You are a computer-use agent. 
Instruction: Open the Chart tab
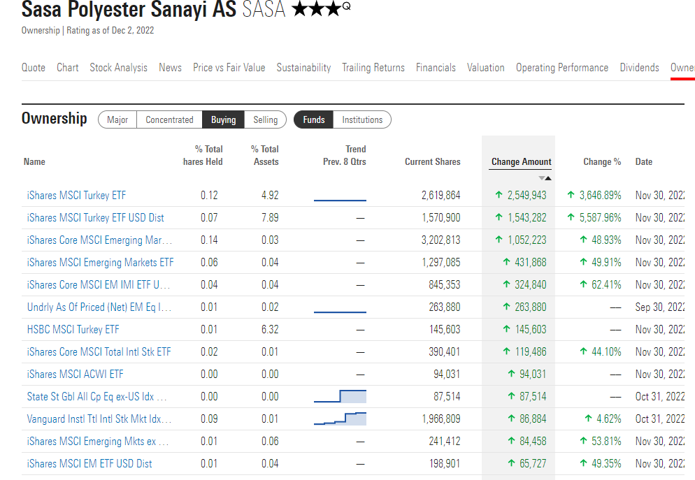pyautogui.click(x=67, y=67)
